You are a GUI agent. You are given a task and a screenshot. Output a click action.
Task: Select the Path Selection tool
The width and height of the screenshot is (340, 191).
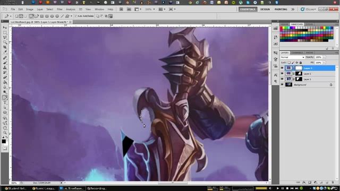pyautogui.click(x=5, y=108)
